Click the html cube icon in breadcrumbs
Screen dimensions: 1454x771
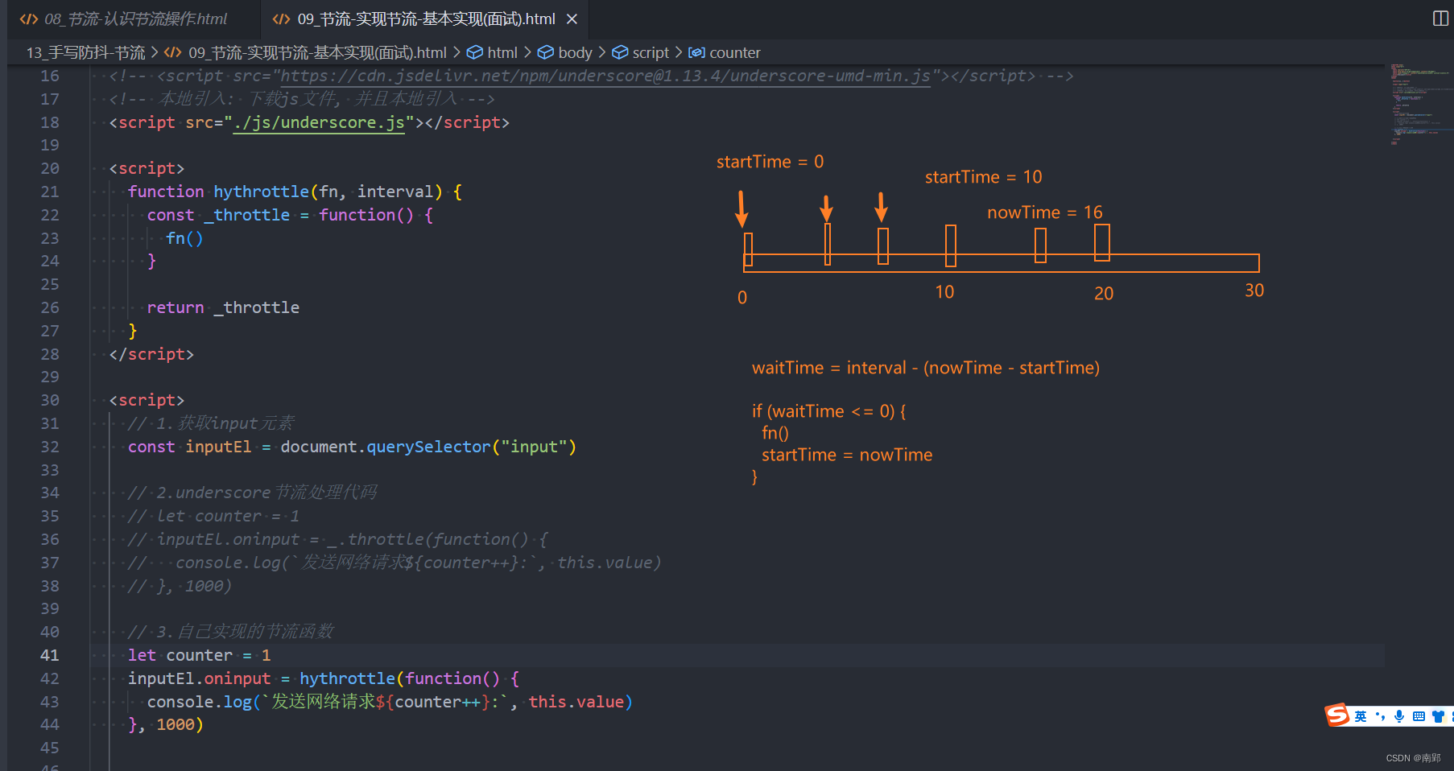click(475, 52)
